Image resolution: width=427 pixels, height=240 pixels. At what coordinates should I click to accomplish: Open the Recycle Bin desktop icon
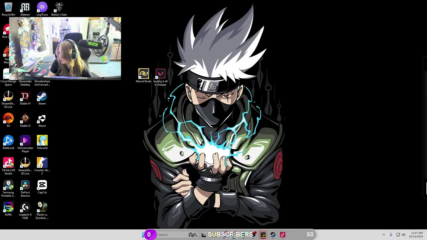click(x=8, y=9)
